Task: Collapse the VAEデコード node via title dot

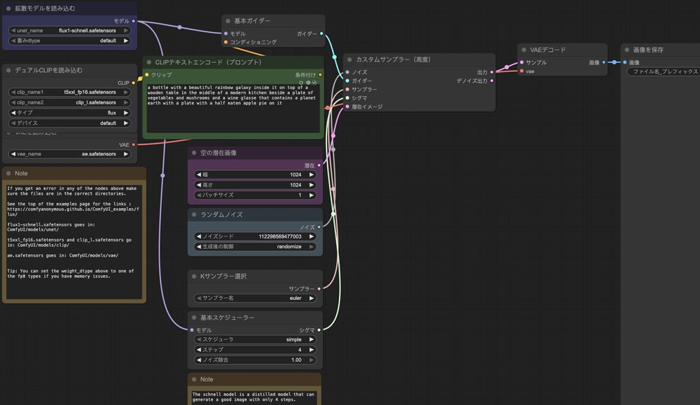Action: 524,50
